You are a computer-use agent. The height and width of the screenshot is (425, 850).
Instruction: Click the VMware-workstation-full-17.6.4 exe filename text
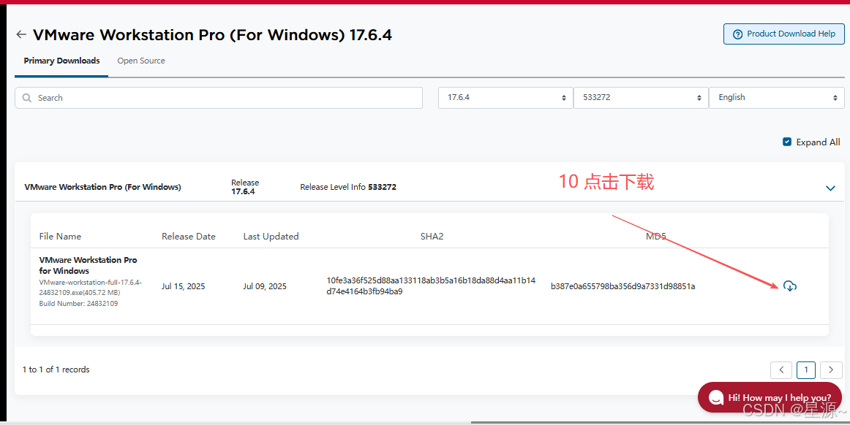pyautogui.click(x=91, y=288)
